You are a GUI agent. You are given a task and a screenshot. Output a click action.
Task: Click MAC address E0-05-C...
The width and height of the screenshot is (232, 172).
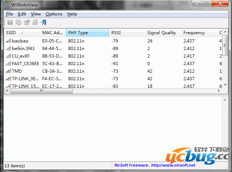[x=52, y=41]
